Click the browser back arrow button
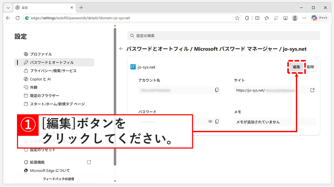 (x=8, y=18)
